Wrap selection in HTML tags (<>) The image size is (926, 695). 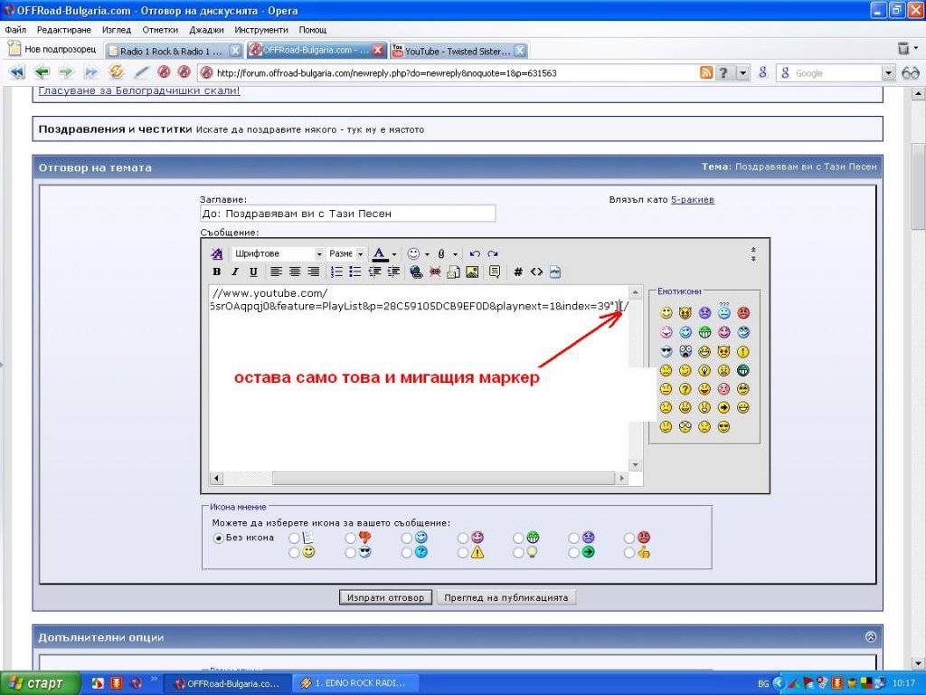536,271
